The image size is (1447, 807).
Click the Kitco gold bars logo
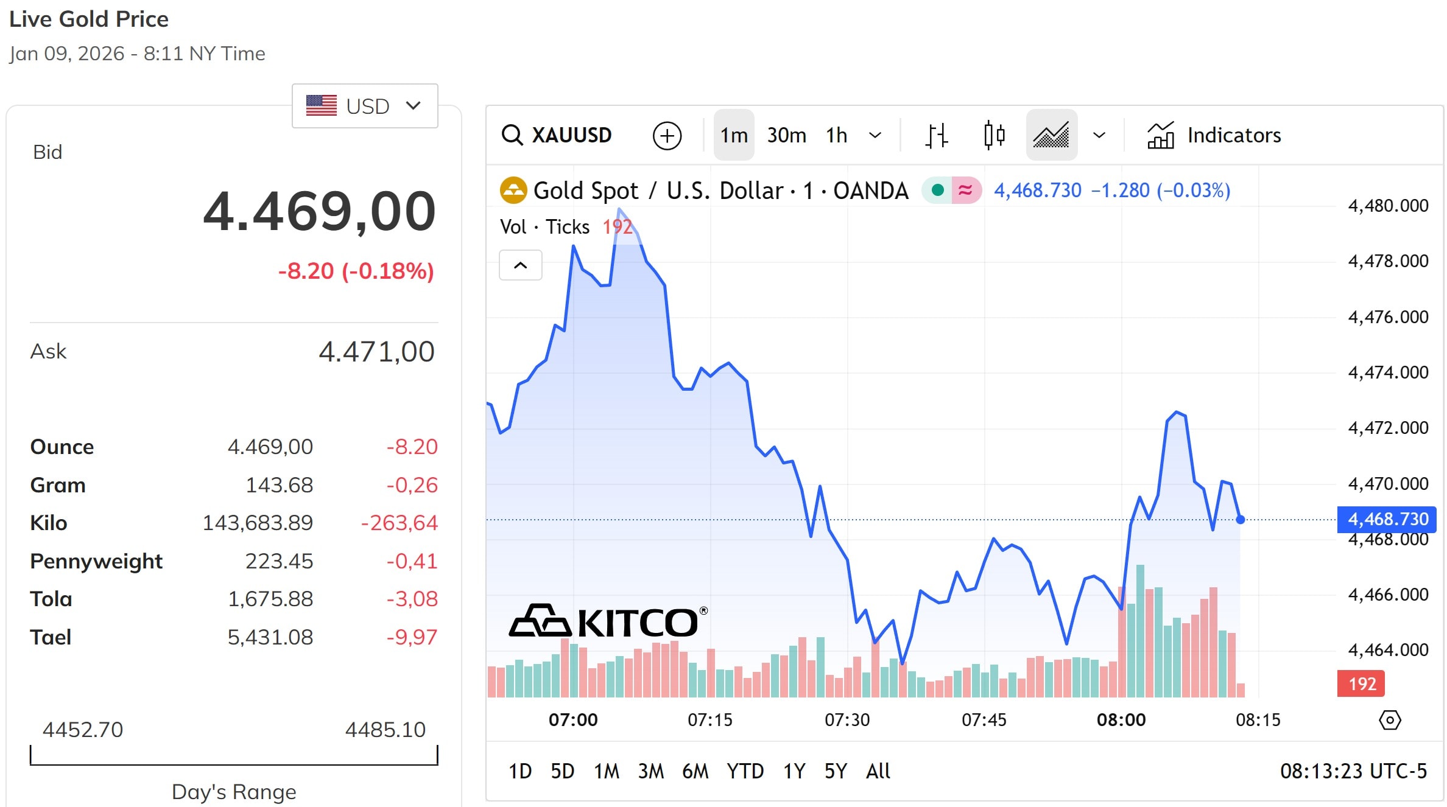(541, 621)
